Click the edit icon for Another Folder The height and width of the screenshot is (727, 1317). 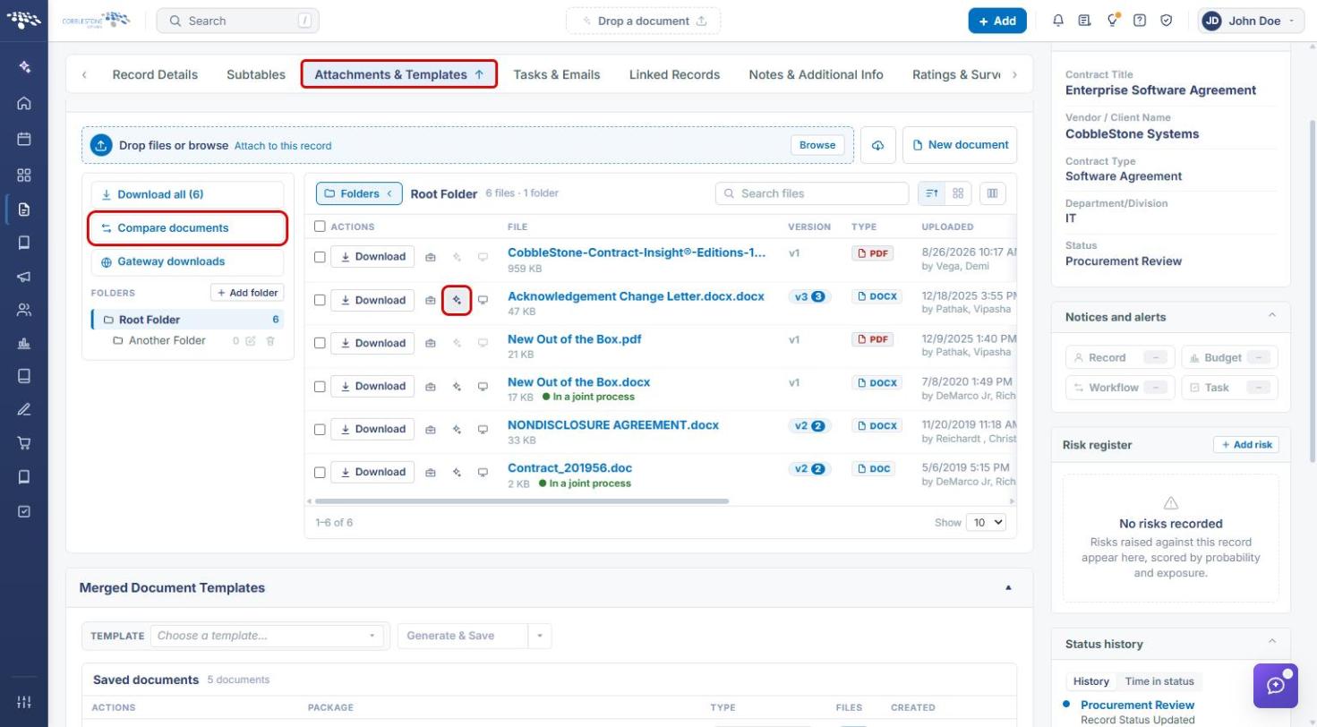coord(251,341)
